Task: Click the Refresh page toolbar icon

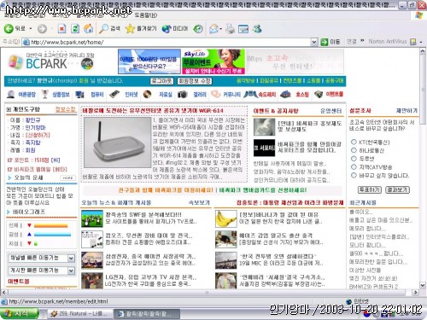Action: pos(75,29)
